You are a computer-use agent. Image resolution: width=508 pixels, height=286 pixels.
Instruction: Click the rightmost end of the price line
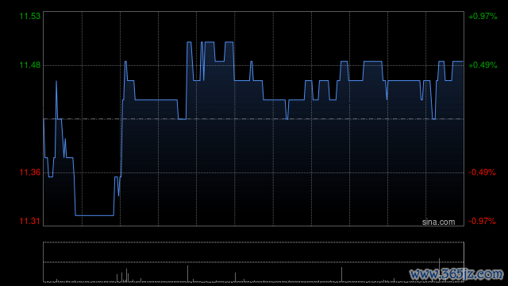point(463,61)
